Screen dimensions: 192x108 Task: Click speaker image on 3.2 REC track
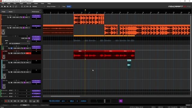[x=4, y=57]
